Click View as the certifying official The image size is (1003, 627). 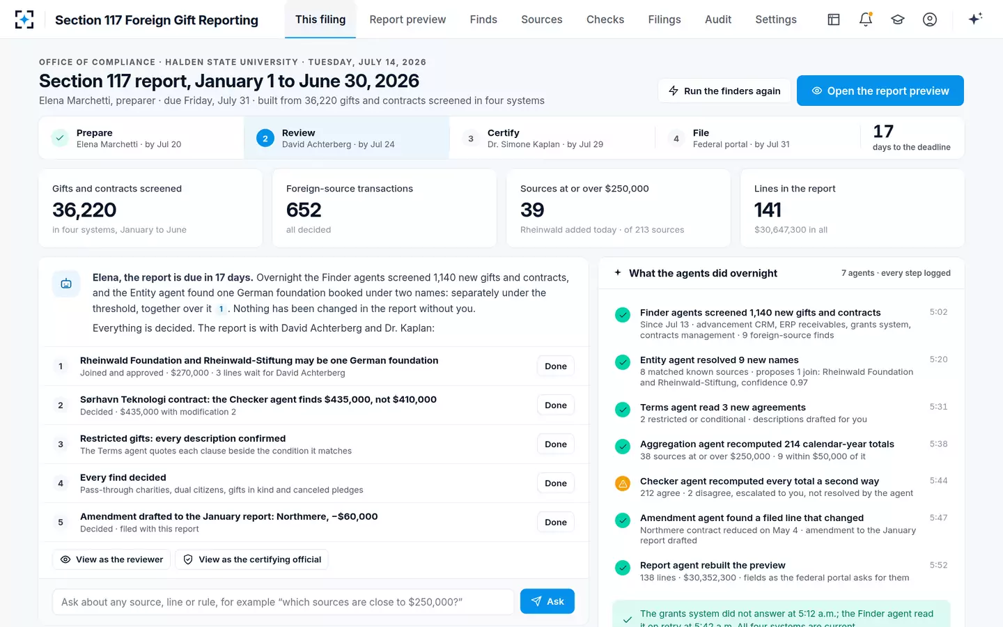(252, 559)
